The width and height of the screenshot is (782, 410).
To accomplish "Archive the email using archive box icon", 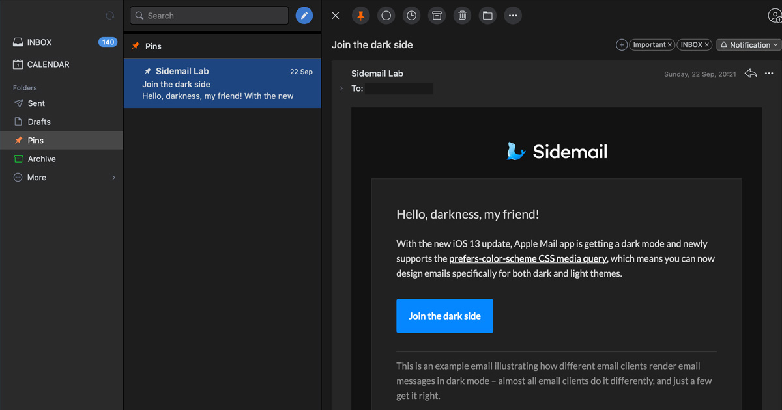I will pyautogui.click(x=437, y=16).
